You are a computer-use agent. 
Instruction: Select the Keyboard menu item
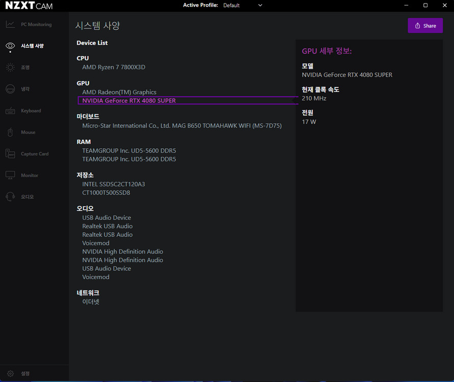(31, 111)
